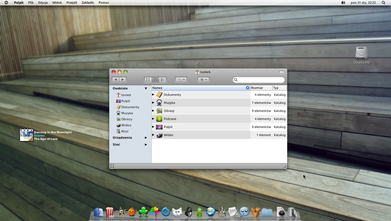Switch to compact view in the toolbar

tap(163, 80)
